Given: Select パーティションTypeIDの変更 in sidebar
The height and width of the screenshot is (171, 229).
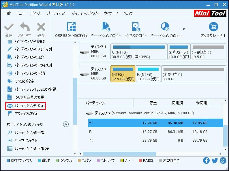Looking at the screenshot, I should [31, 89].
